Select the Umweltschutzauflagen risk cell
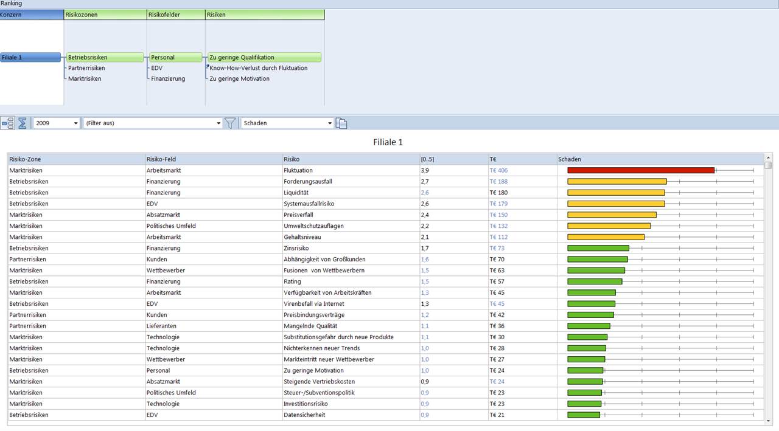The height and width of the screenshot is (431, 779). click(x=351, y=226)
